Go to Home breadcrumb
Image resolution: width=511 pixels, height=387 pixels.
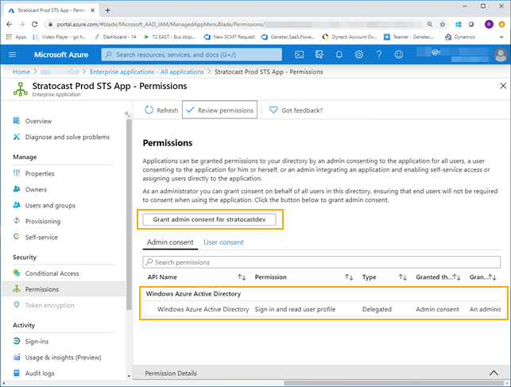pos(21,72)
